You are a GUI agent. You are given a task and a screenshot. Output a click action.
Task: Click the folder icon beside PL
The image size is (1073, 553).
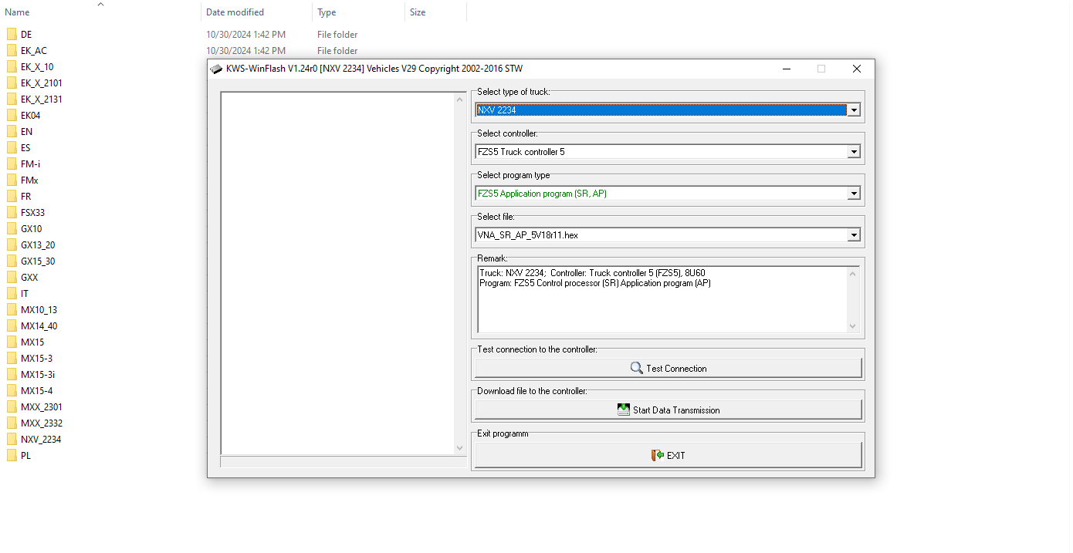coord(13,455)
